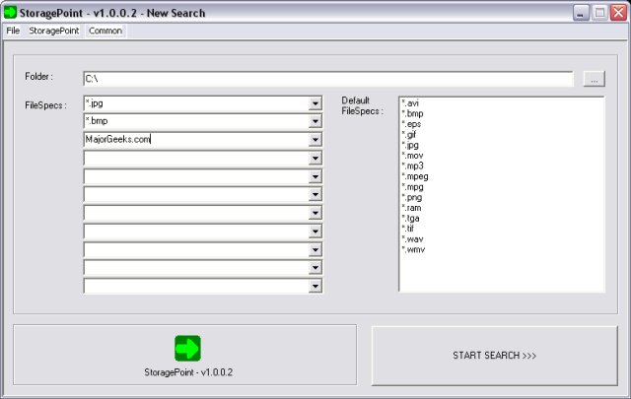Expand the seventh FileSpecs dropdown arrow

click(315, 213)
